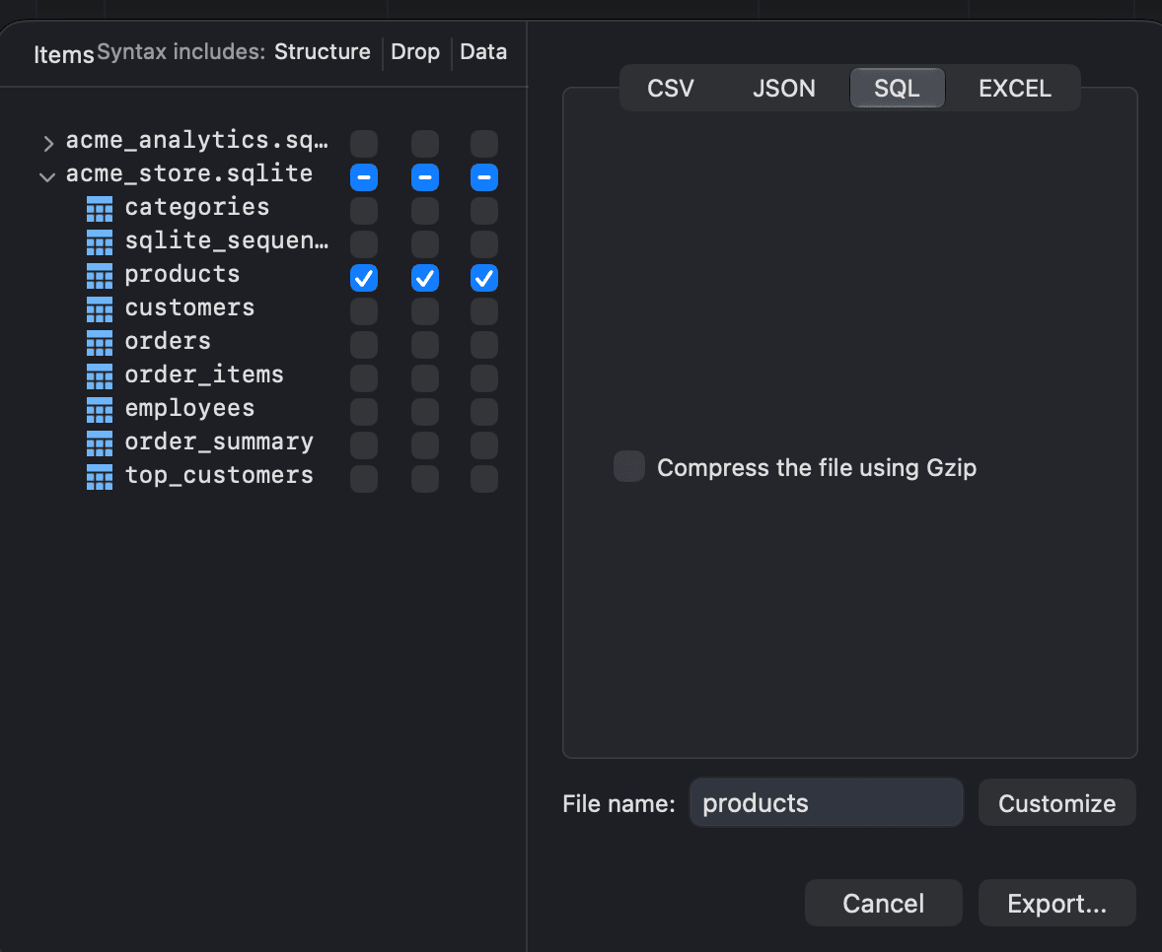Click the employees table icon
Screen dimensions: 1162x952
(100, 409)
